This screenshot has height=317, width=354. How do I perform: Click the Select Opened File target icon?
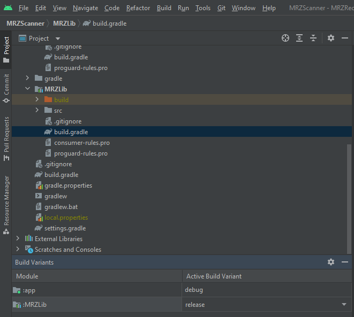pos(285,38)
